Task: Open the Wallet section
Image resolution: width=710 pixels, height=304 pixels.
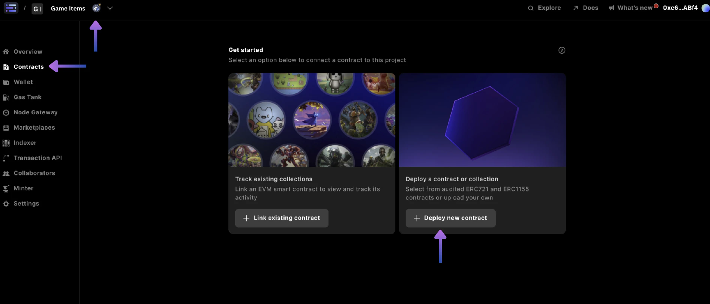Action: [23, 82]
